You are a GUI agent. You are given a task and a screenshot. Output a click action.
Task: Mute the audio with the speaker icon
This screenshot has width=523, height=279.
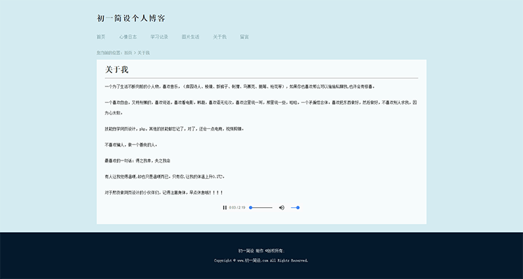click(x=282, y=207)
